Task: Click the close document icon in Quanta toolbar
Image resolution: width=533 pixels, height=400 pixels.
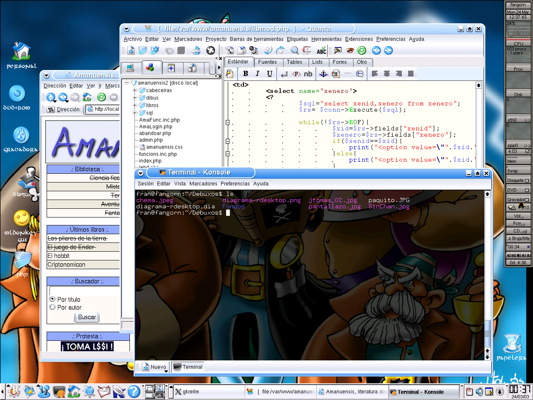Action: tap(211, 50)
